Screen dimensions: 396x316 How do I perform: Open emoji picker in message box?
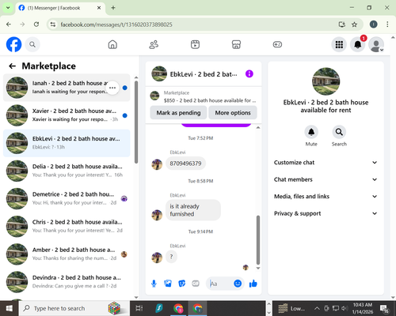pos(238,284)
